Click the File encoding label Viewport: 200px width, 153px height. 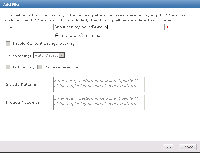pyautogui.click(x=18, y=56)
